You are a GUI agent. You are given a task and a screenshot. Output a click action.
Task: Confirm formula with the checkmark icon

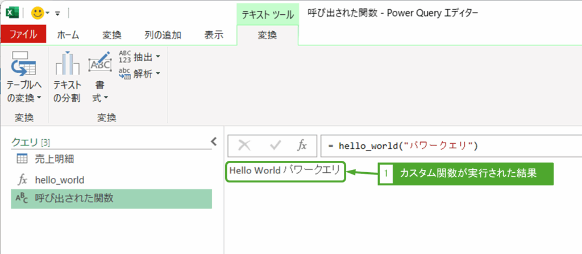tap(276, 145)
